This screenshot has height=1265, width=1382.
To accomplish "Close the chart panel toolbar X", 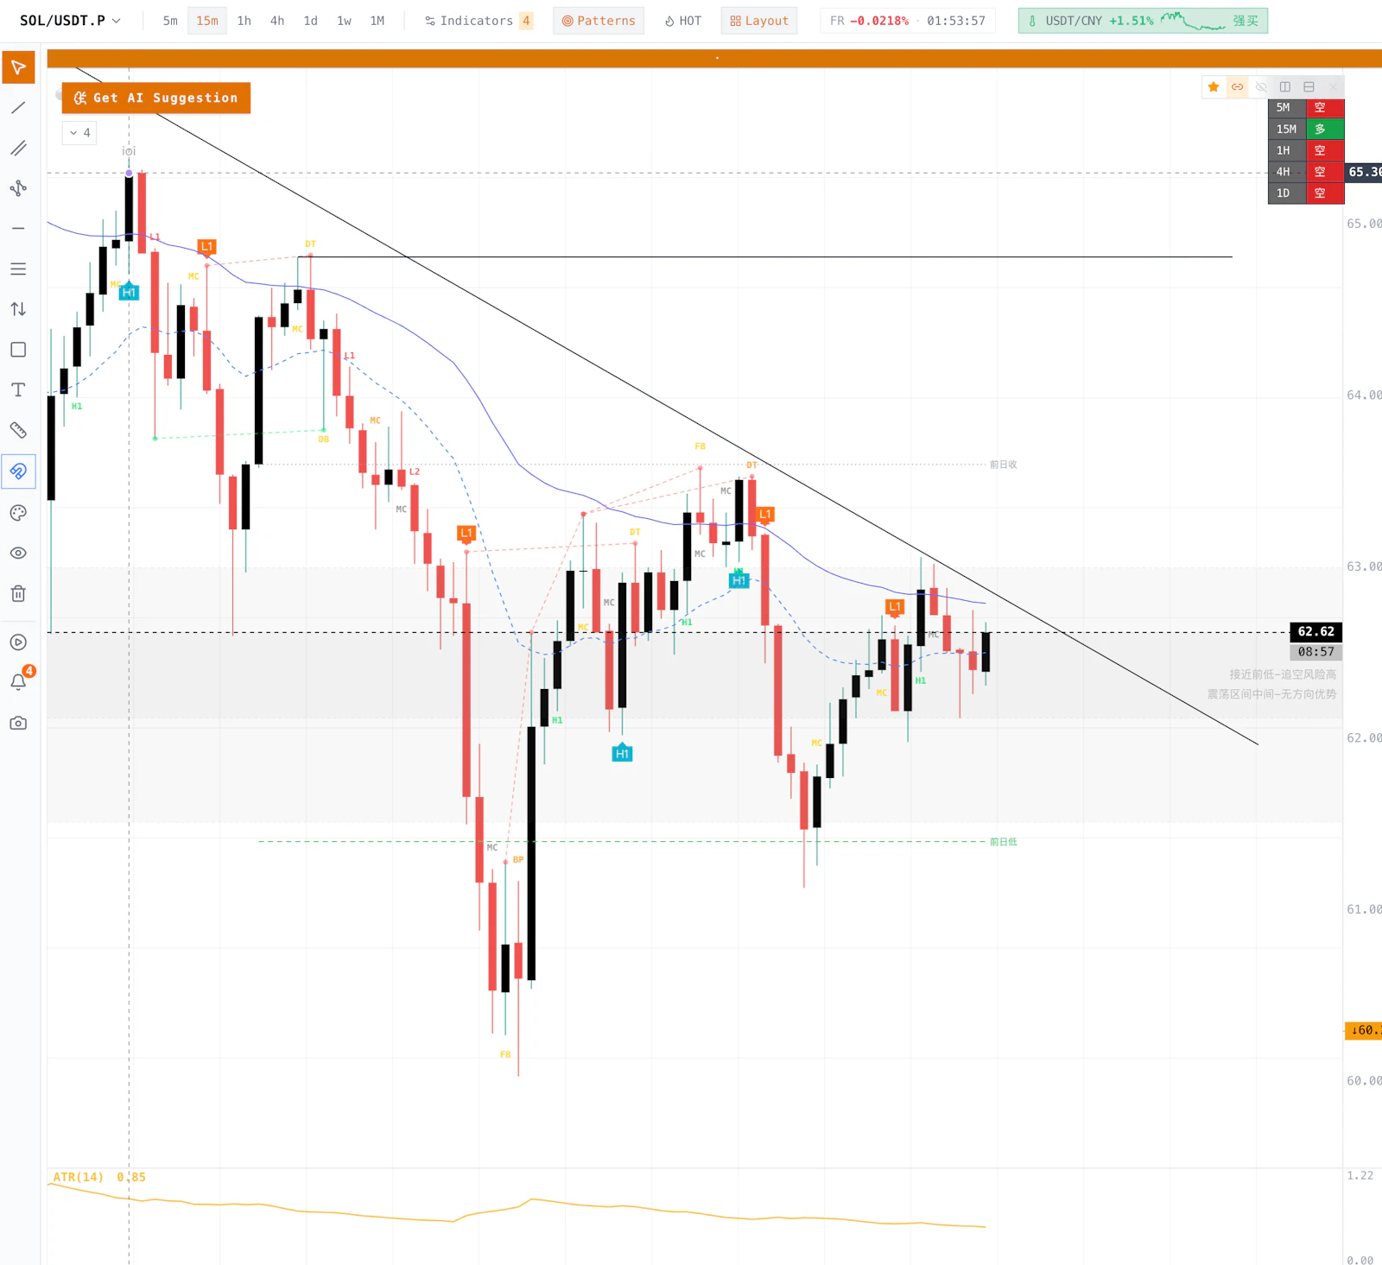I will click(x=1333, y=87).
